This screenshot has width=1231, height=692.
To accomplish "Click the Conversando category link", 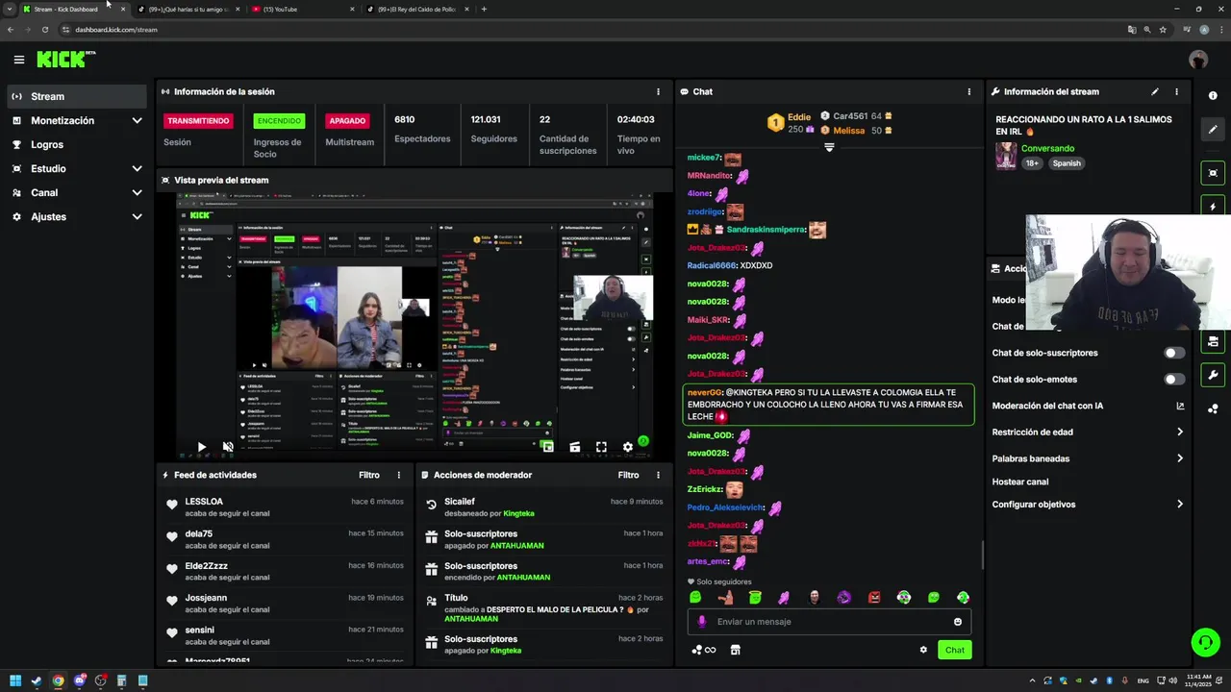I will pyautogui.click(x=1047, y=148).
